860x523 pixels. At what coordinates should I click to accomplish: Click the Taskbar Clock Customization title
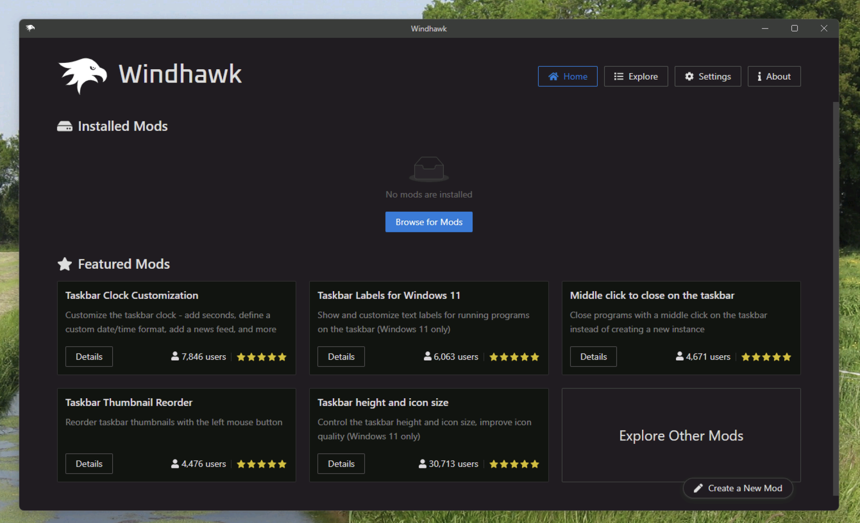pyautogui.click(x=132, y=295)
